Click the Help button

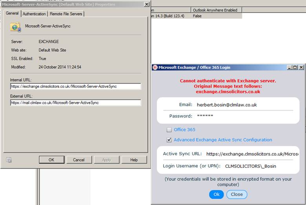pos(134,160)
